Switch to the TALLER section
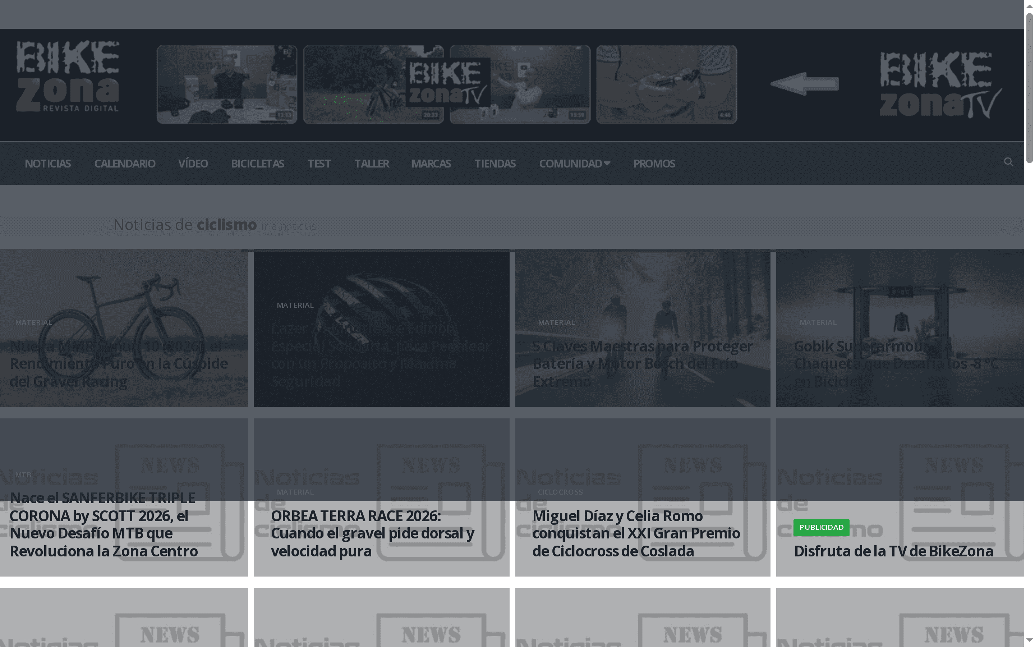 [371, 163]
